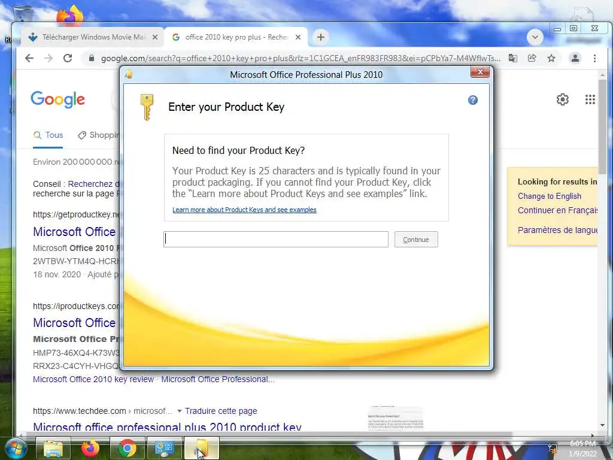Close the Télécharger Windows Movie Maker tab

[x=155, y=37]
